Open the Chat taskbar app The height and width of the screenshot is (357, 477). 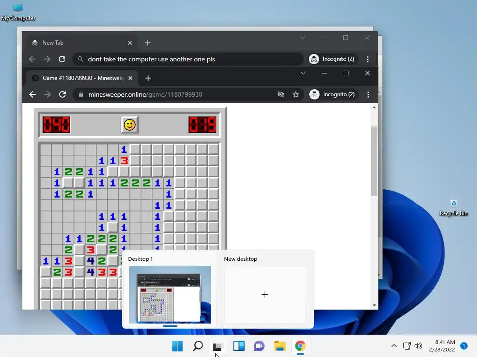259,346
